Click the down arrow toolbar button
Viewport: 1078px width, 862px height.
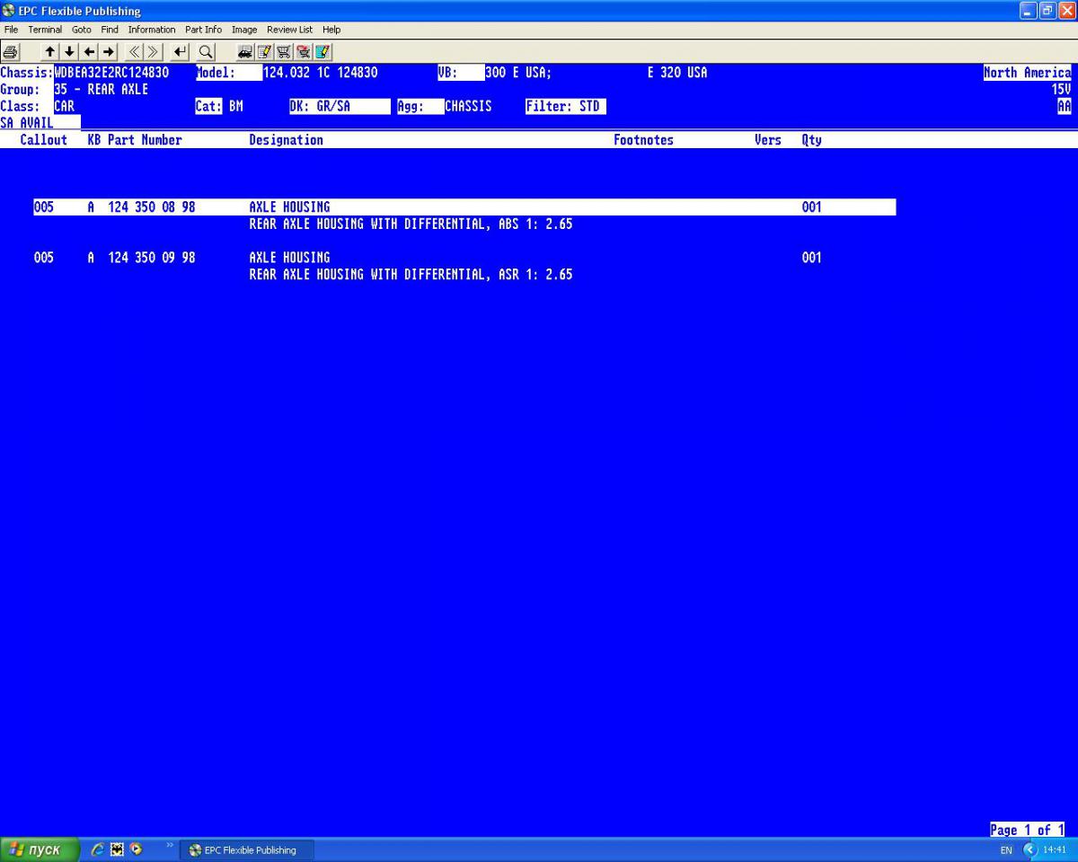coord(69,52)
